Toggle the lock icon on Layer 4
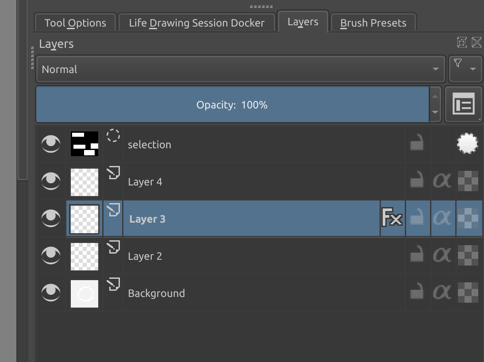Image resolution: width=484 pixels, height=362 pixels. (x=417, y=181)
